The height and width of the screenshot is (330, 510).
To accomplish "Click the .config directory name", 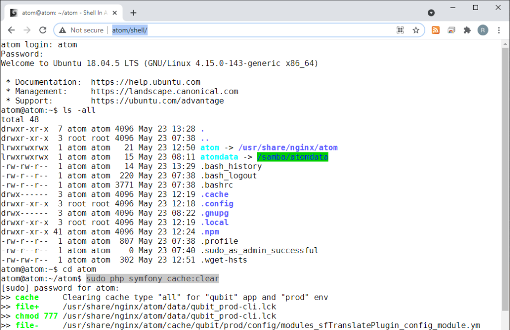I will (x=217, y=204).
